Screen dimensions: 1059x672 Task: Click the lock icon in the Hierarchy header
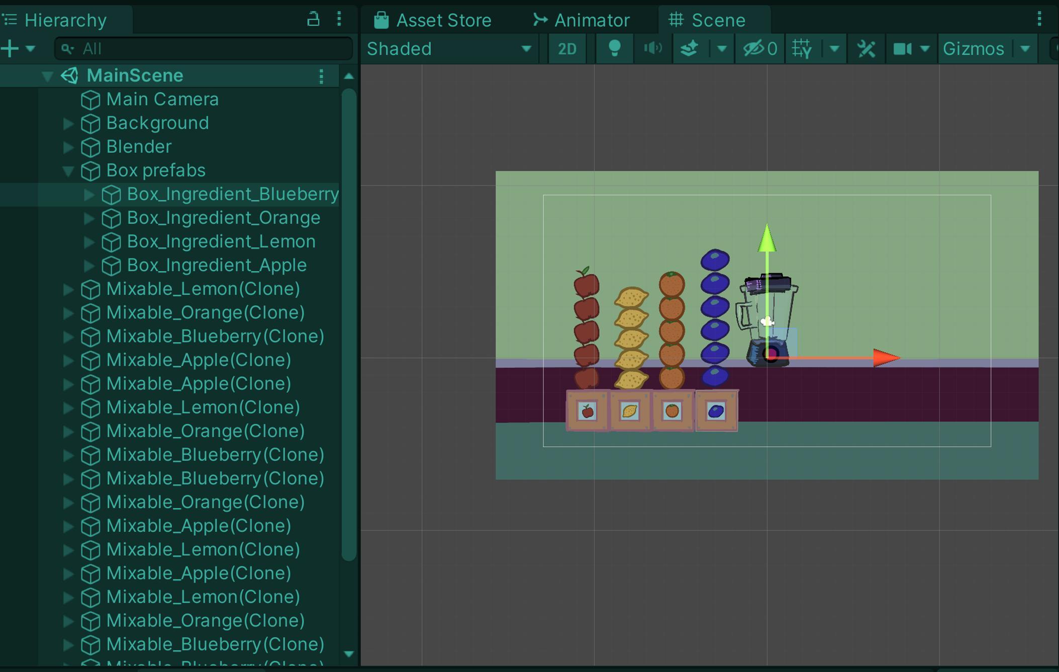click(x=314, y=19)
